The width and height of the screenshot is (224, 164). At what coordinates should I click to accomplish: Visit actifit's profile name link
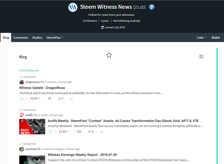coord(29,115)
